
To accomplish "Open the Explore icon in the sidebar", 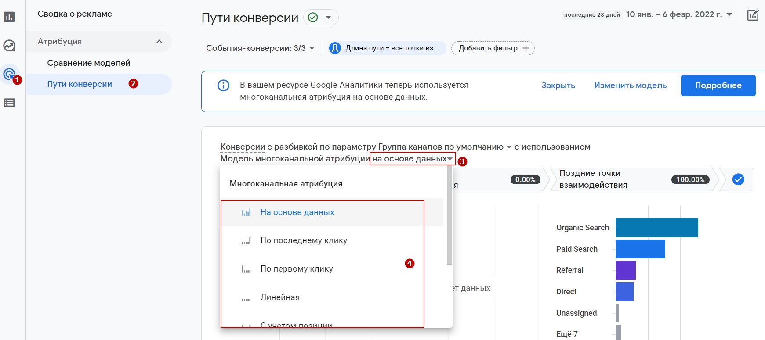I will [x=9, y=46].
